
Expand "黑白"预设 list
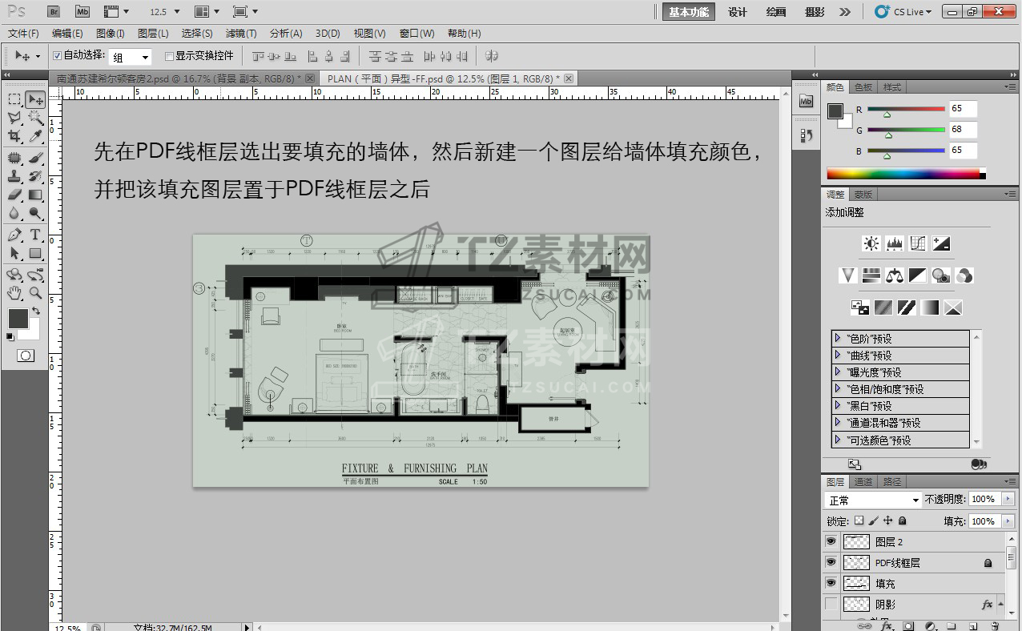click(x=838, y=405)
